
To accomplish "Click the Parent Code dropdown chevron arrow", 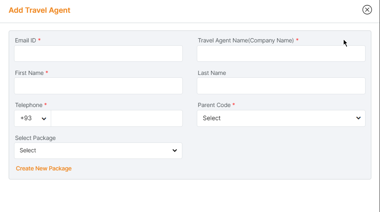I will (358, 118).
